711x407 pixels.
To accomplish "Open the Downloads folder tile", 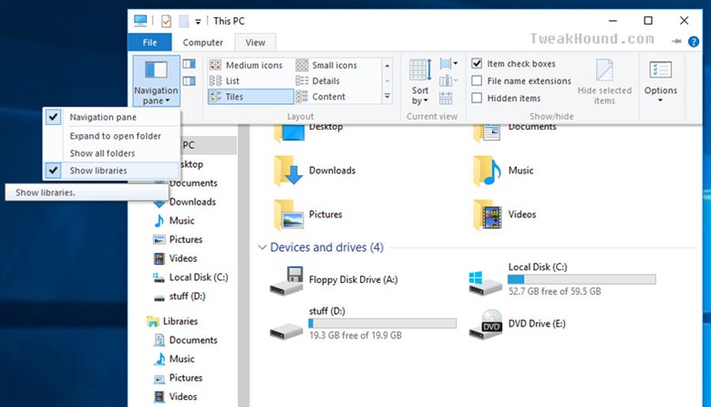I will coord(315,171).
